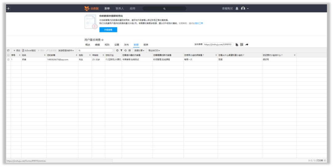The width and height of the screenshot is (333, 167).
Task: Sort the 您还想对小金说什么 column
Action: coord(294,55)
